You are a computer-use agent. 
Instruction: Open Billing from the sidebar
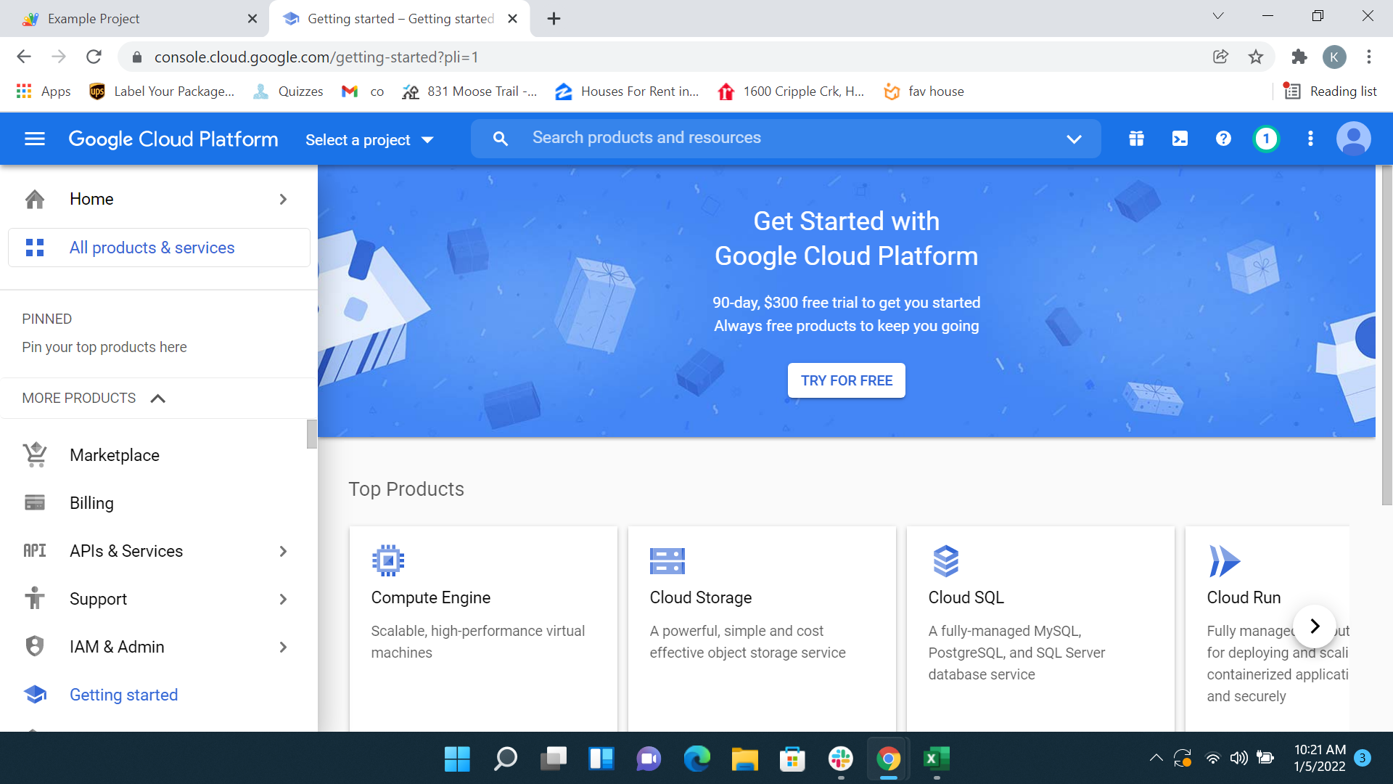tap(91, 503)
